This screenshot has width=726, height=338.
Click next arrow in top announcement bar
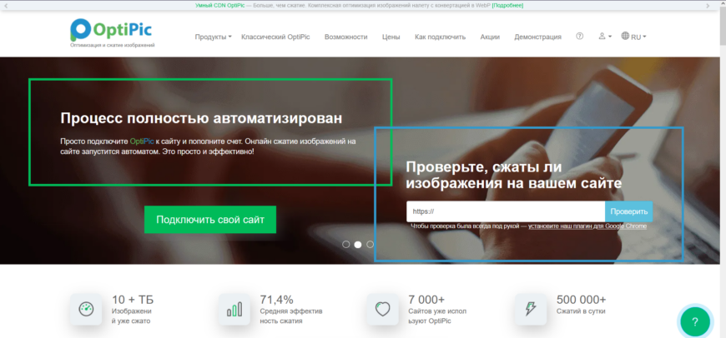pos(708,6)
